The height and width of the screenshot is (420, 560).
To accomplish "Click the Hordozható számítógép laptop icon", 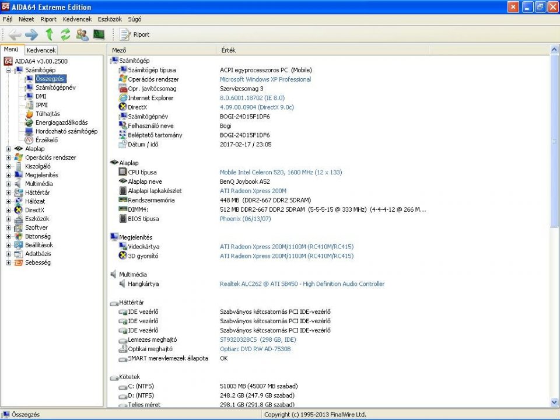I will 29,131.
